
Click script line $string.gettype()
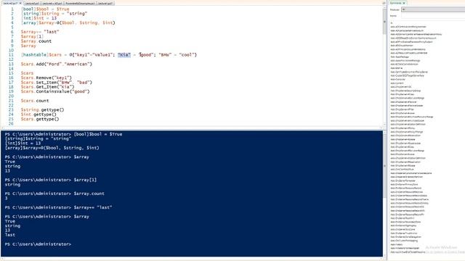(x=43, y=109)
